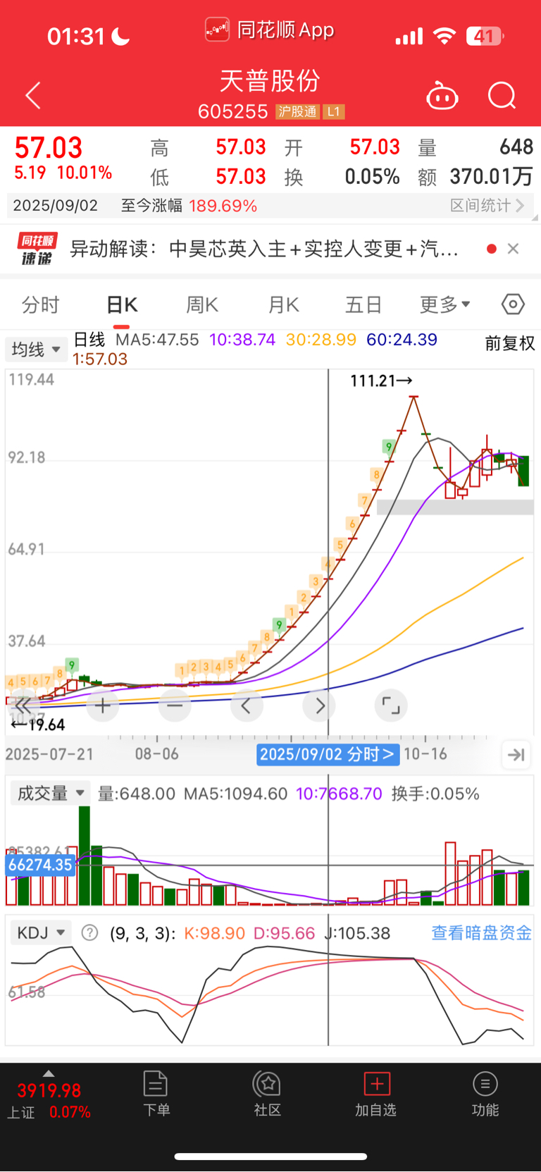541x1172 pixels.
Task: Open 区间统计 range statistics
Action: click(487, 205)
